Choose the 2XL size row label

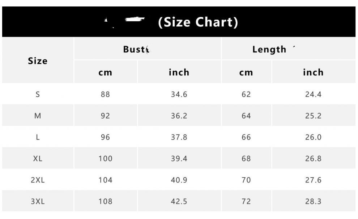[x=38, y=180]
